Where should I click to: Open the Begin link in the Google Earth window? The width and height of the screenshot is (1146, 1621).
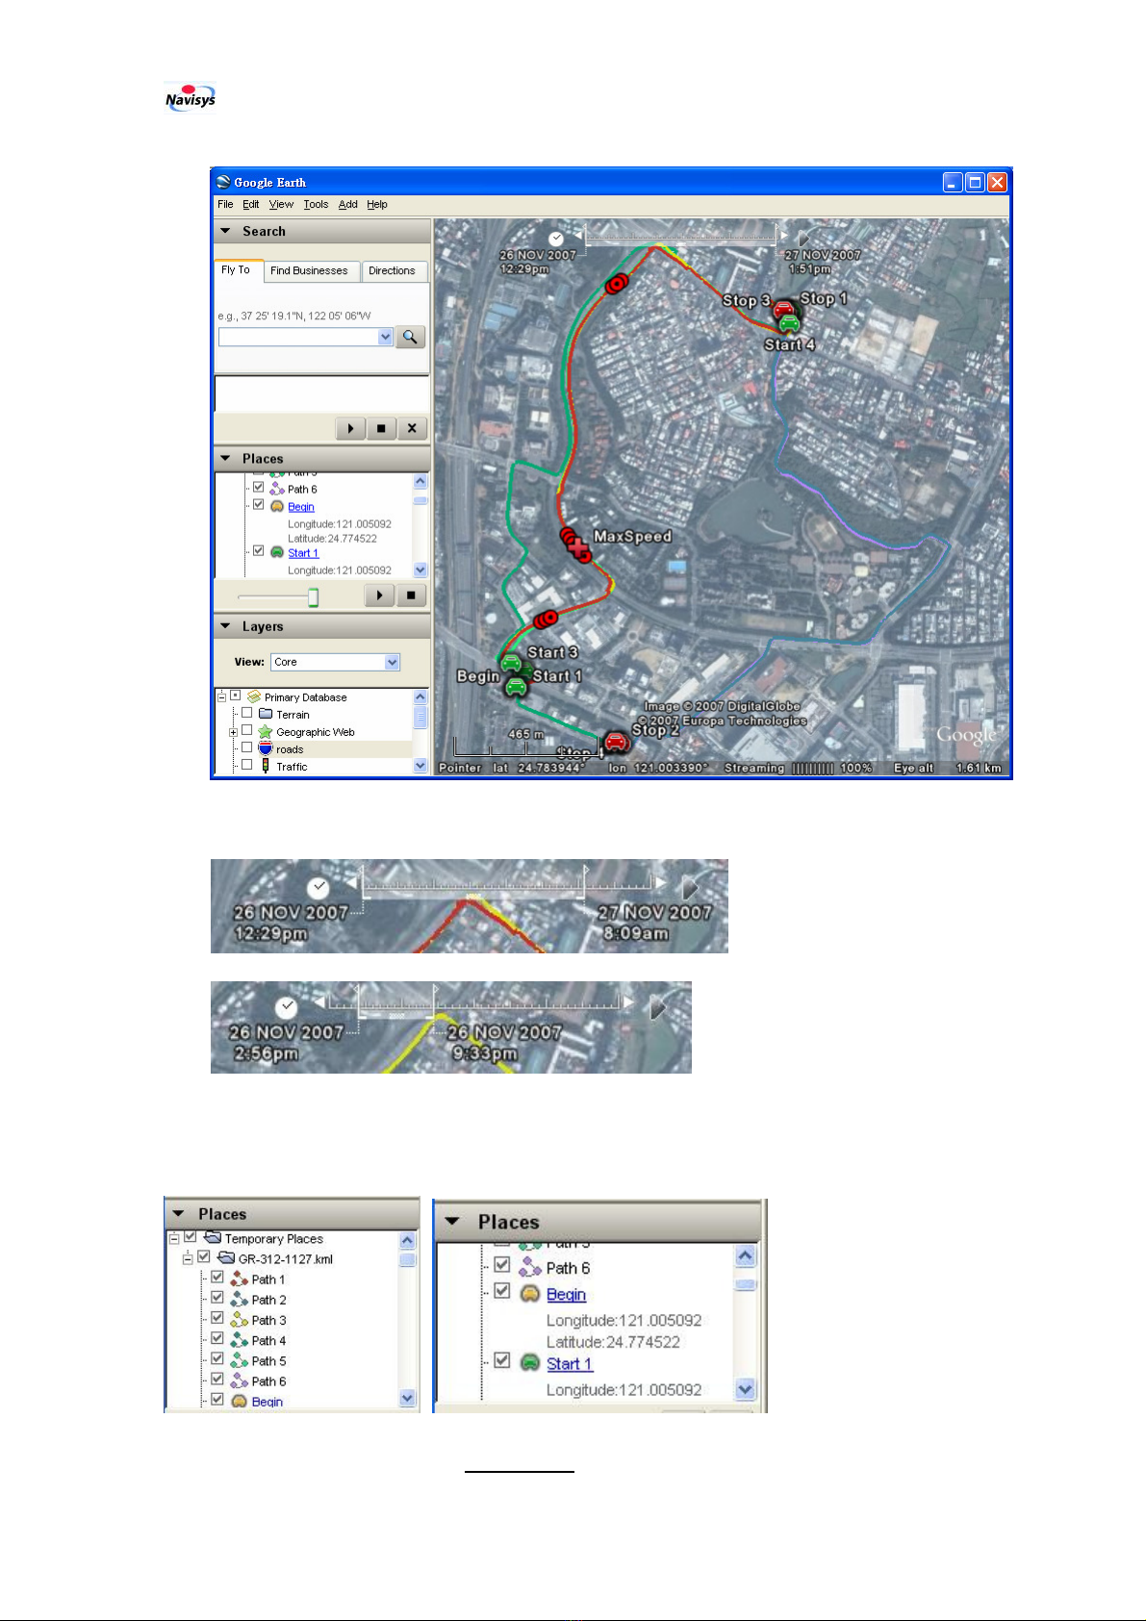[301, 507]
